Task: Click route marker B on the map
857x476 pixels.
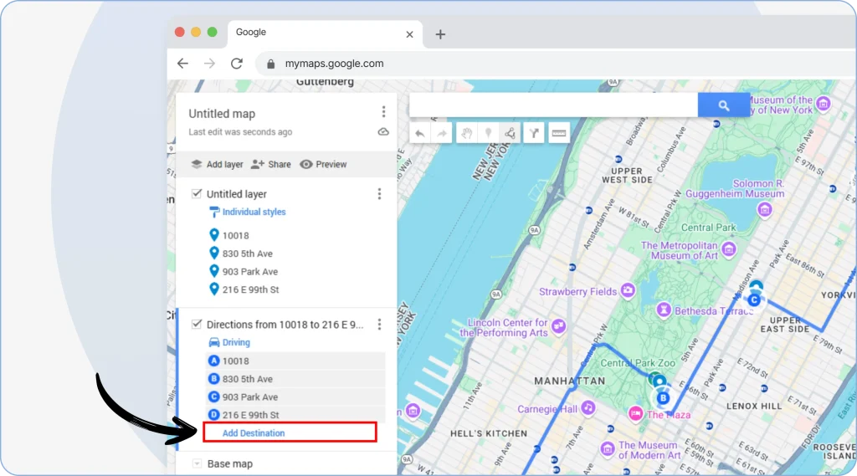Action: pyautogui.click(x=663, y=398)
